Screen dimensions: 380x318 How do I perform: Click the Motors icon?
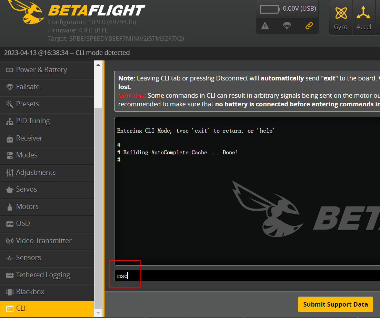(x=10, y=207)
